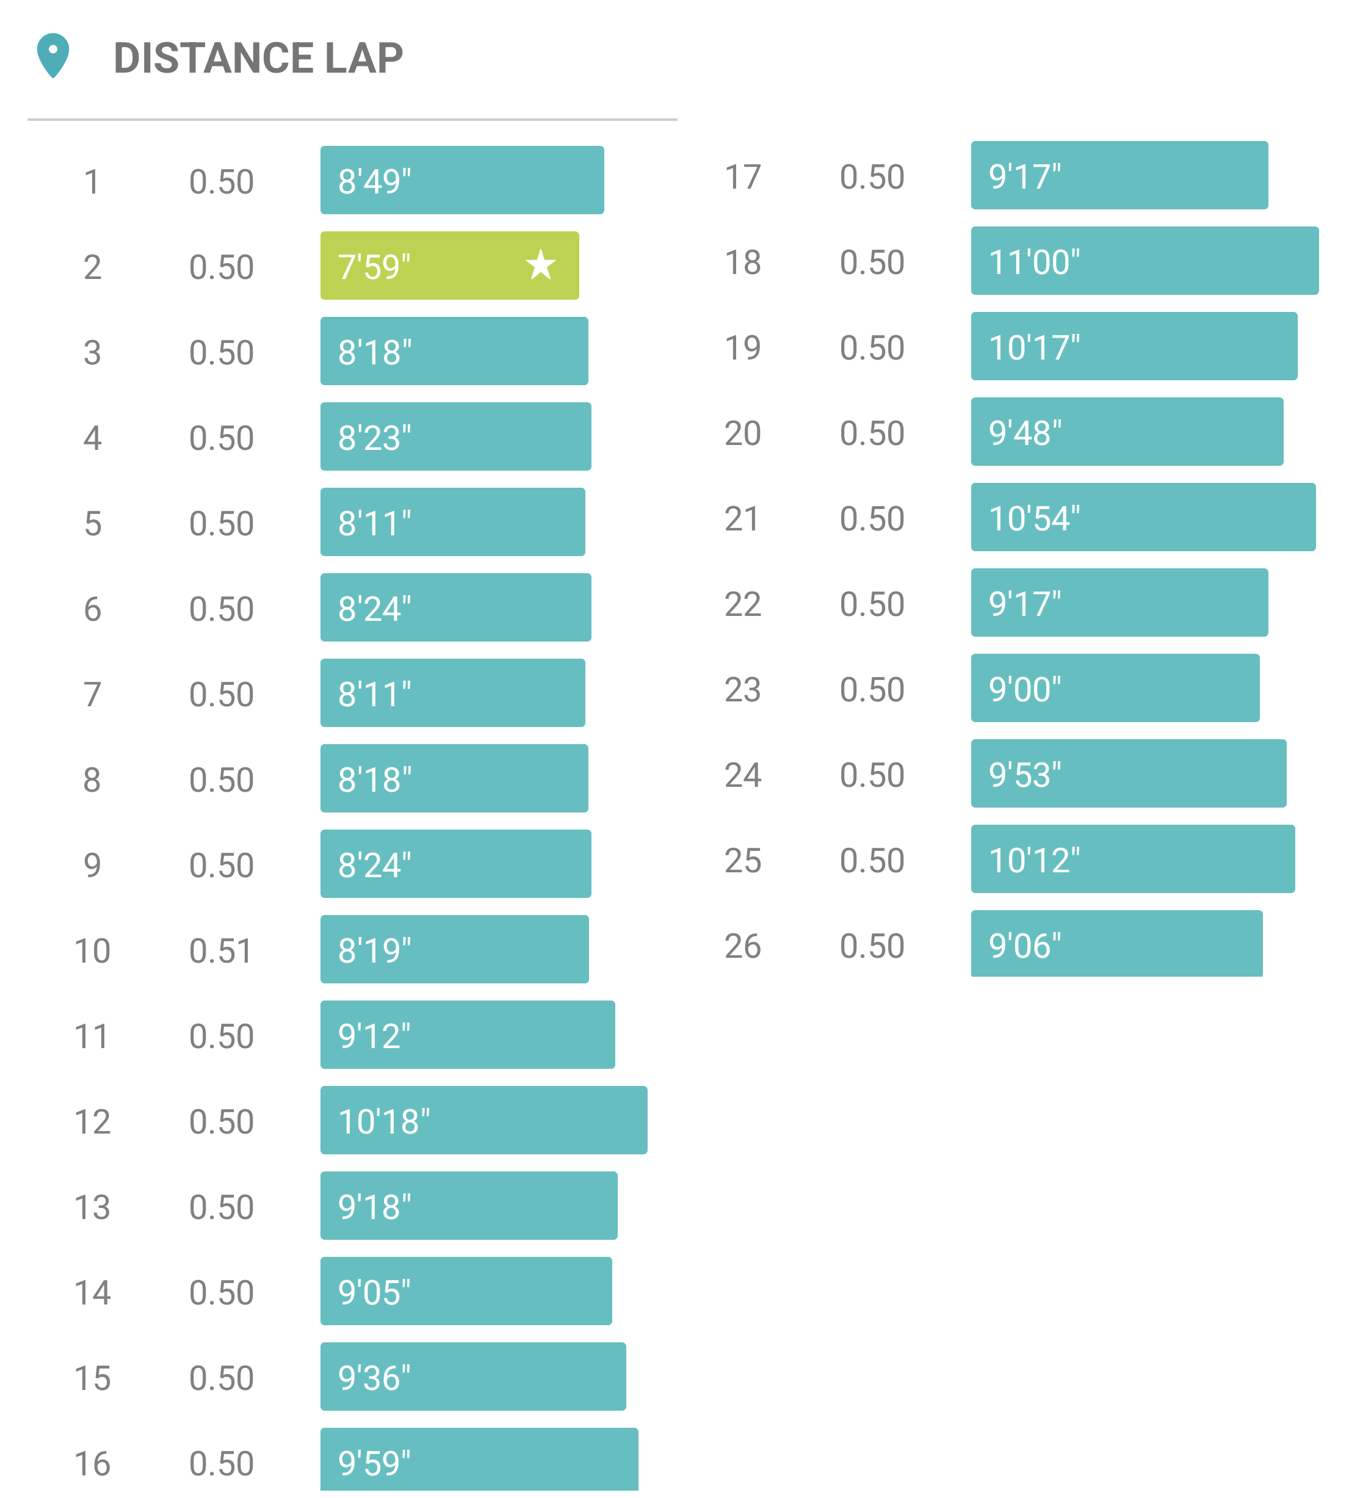Select the 10'18" bar for lap 12
Screen dimensions: 1349x1498
pos(483,1120)
